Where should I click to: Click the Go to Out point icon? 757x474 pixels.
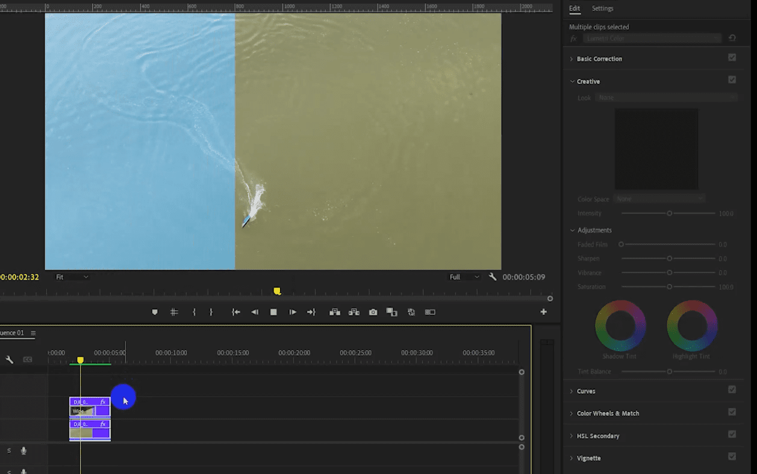point(311,312)
